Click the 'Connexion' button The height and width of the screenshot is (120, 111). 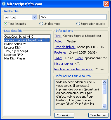pos(64,115)
